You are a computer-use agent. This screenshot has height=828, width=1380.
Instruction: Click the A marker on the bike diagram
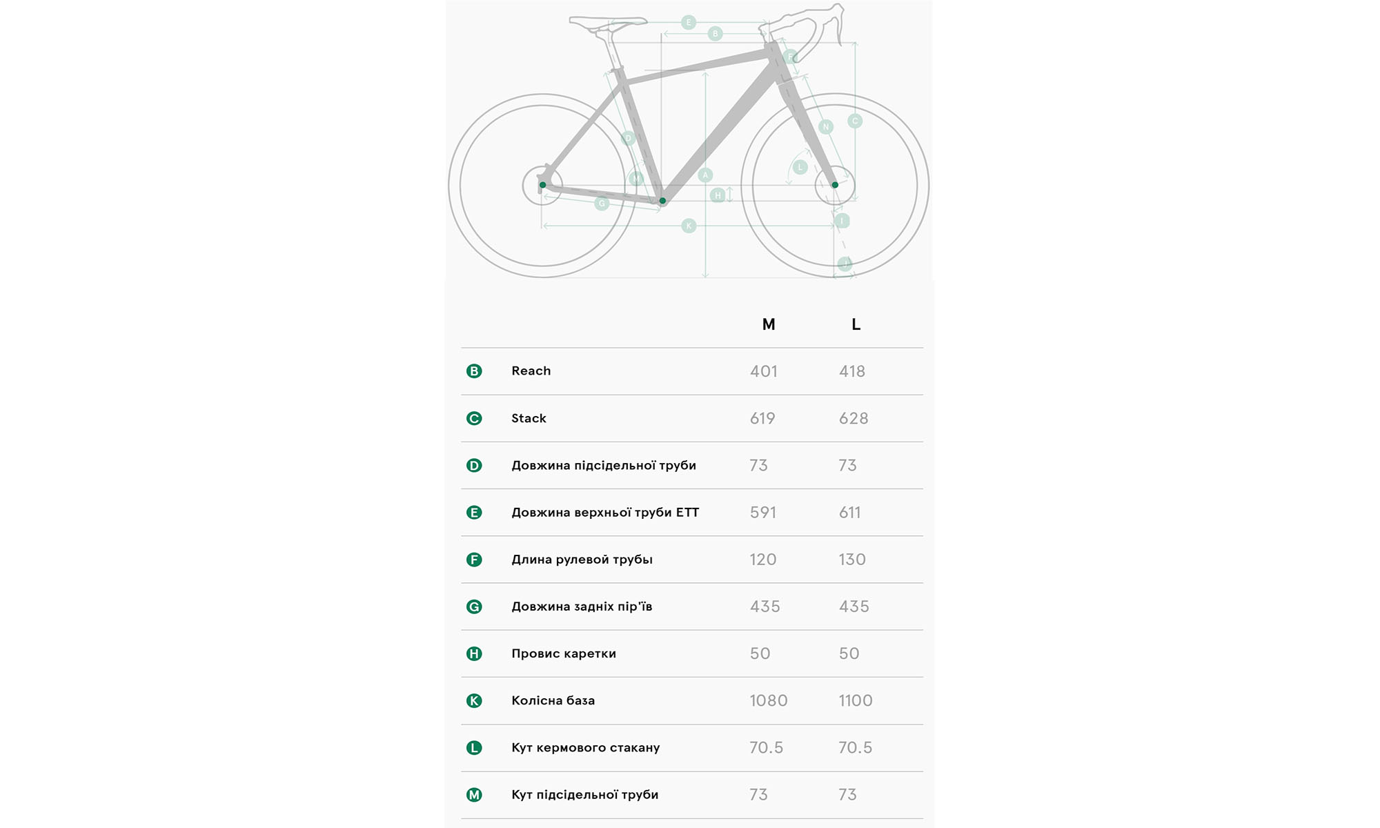[x=705, y=175]
